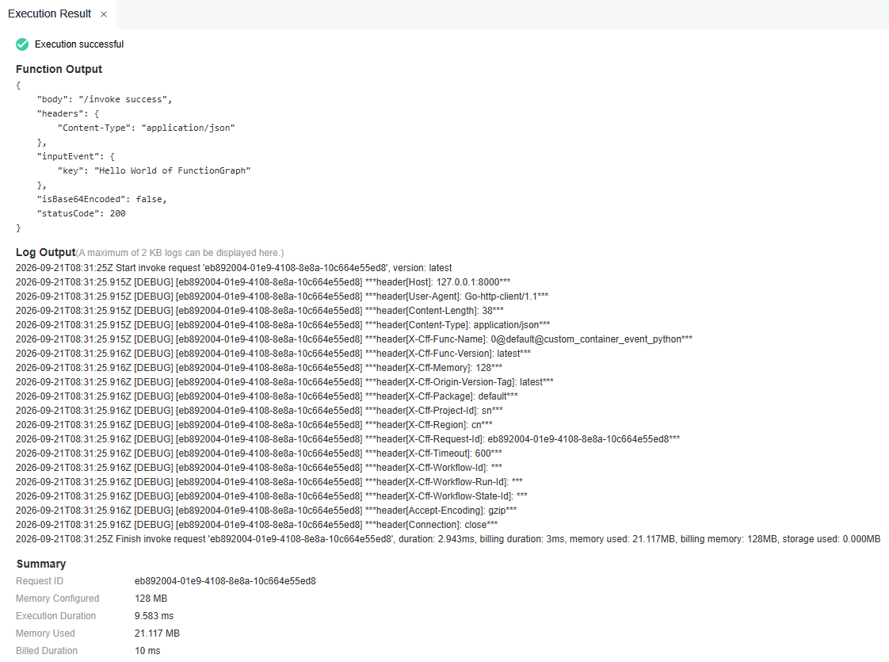Click the Memory Used value 21.117 MB

point(157,633)
